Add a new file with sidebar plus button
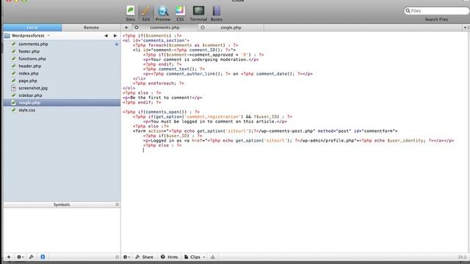This screenshot has height=264, width=470. [x=9, y=257]
